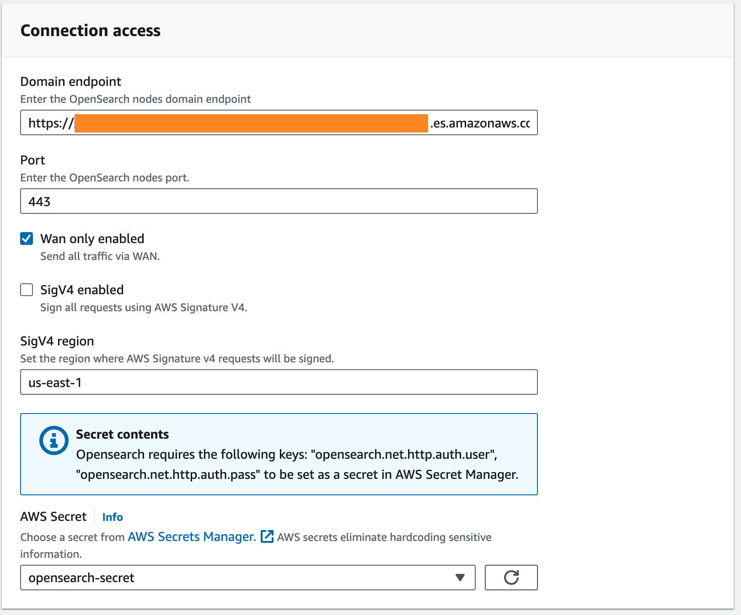
Task: Click the "Secret contents" alert title
Action: tap(122, 434)
